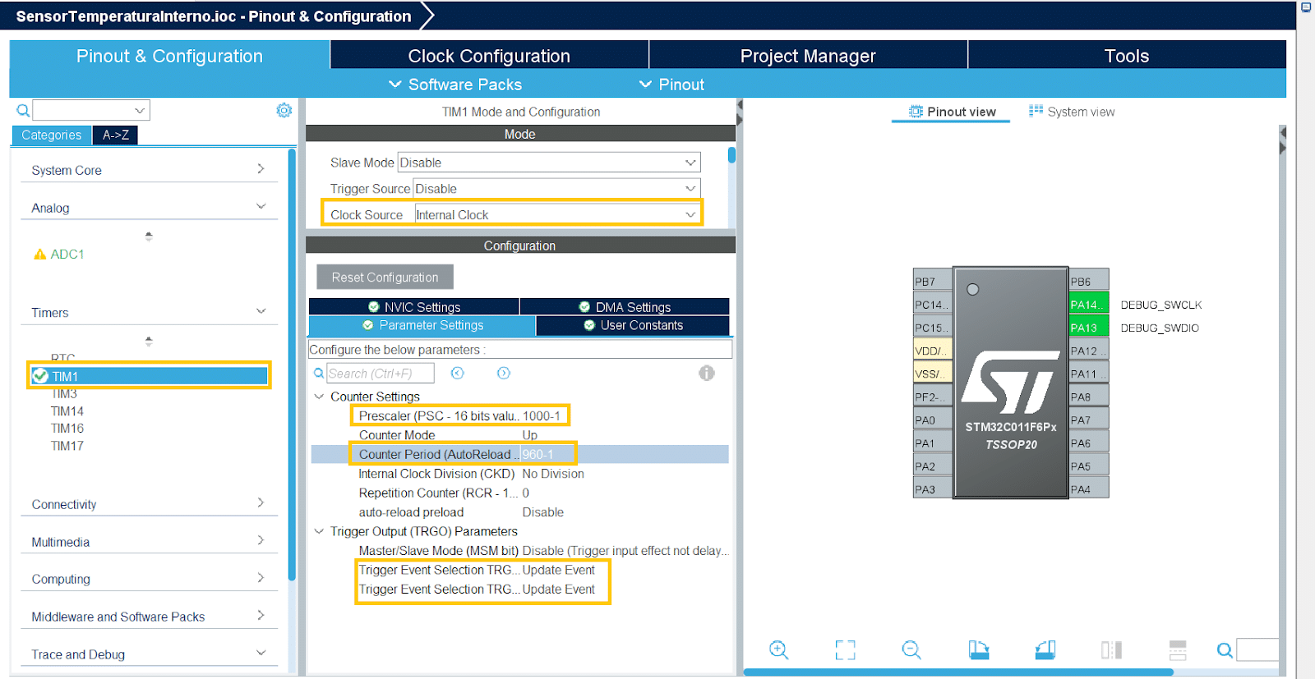1315x679 pixels.
Task: Expand the System Core category
Action: tap(148, 170)
